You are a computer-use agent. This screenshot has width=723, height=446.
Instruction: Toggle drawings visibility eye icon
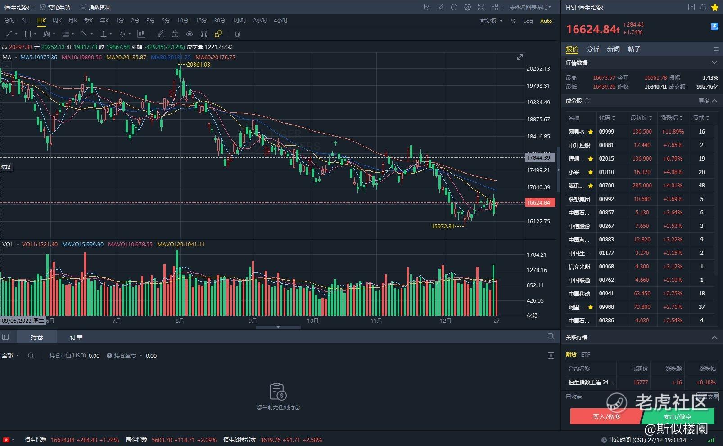190,34
